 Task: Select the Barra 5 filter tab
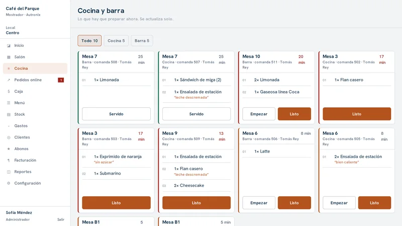142,41
